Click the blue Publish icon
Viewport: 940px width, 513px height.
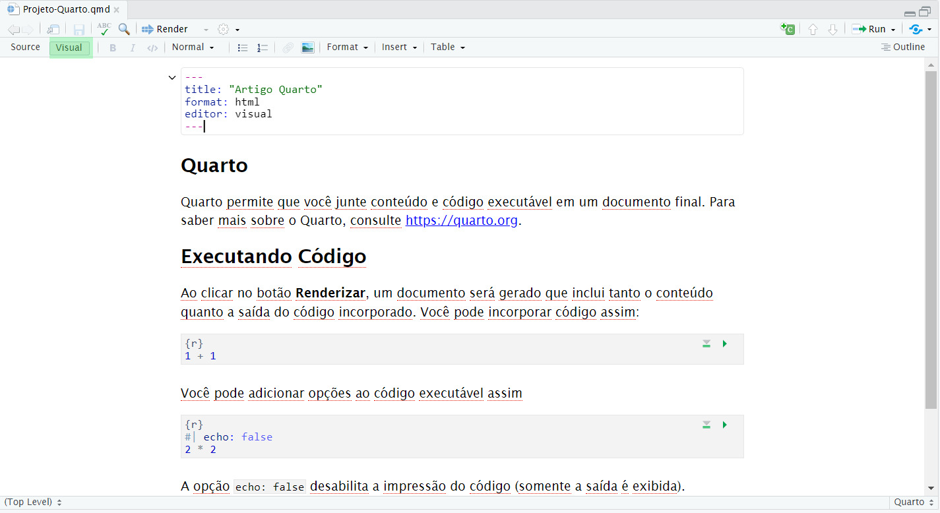coord(916,29)
